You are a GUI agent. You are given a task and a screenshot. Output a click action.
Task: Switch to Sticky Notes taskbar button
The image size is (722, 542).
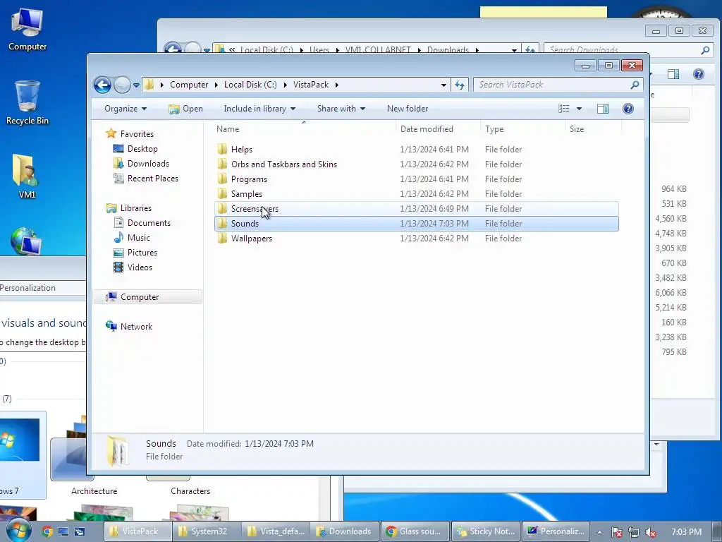pyautogui.click(x=486, y=531)
